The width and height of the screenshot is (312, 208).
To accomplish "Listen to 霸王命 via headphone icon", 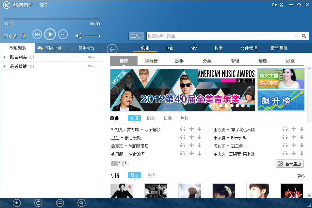I will point(285,146).
